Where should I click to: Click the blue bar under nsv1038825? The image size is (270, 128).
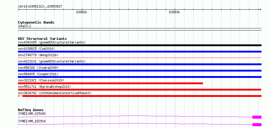[140, 52]
